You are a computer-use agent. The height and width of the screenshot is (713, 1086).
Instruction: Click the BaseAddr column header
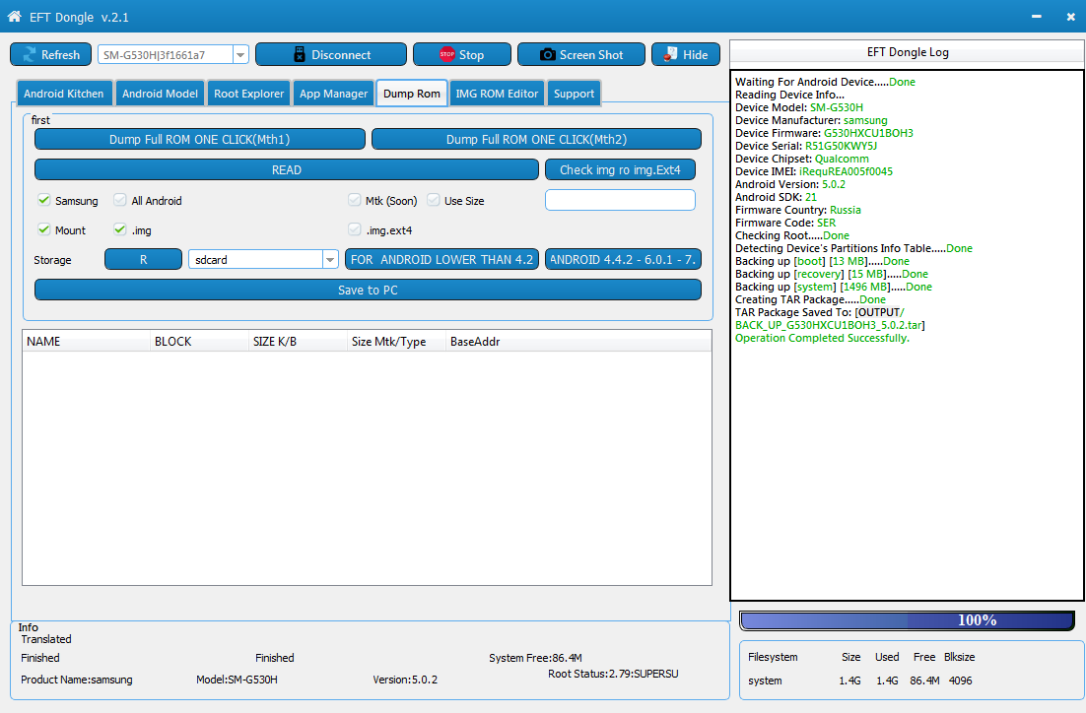[578, 342]
